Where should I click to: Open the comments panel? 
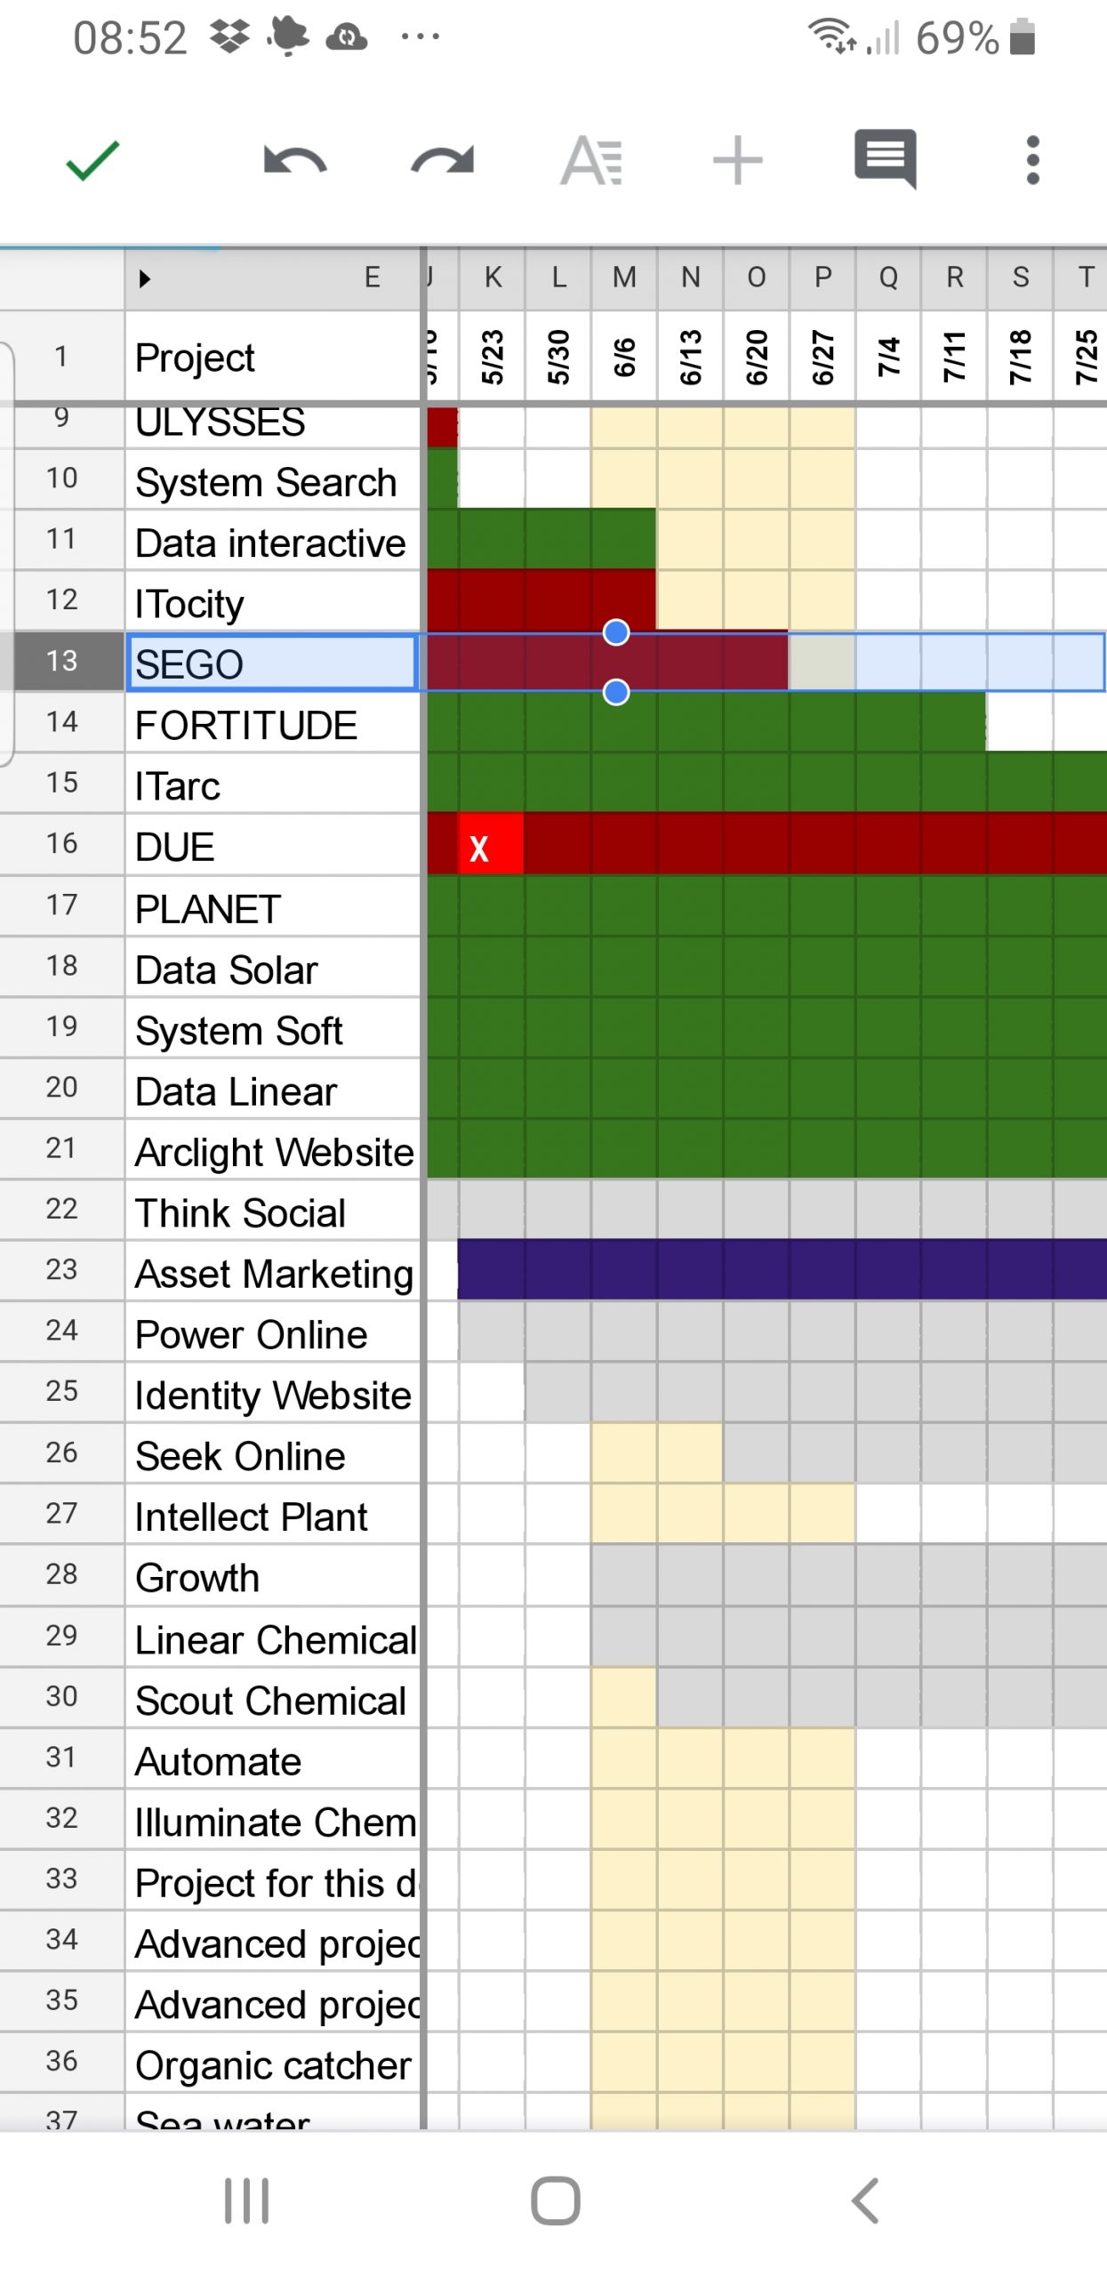click(x=885, y=159)
